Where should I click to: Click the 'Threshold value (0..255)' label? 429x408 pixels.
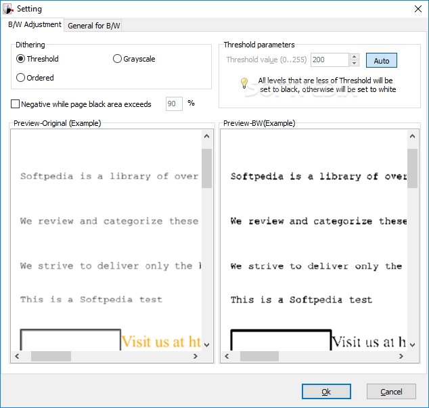click(267, 60)
